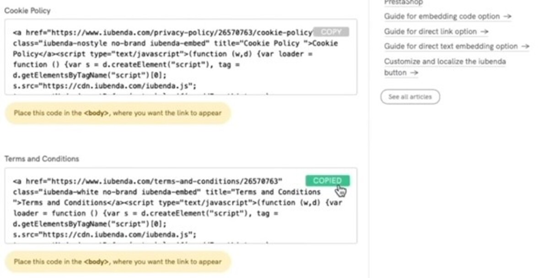
Task: Click the body placement note under Terms and Conditions
Action: click(x=118, y=262)
